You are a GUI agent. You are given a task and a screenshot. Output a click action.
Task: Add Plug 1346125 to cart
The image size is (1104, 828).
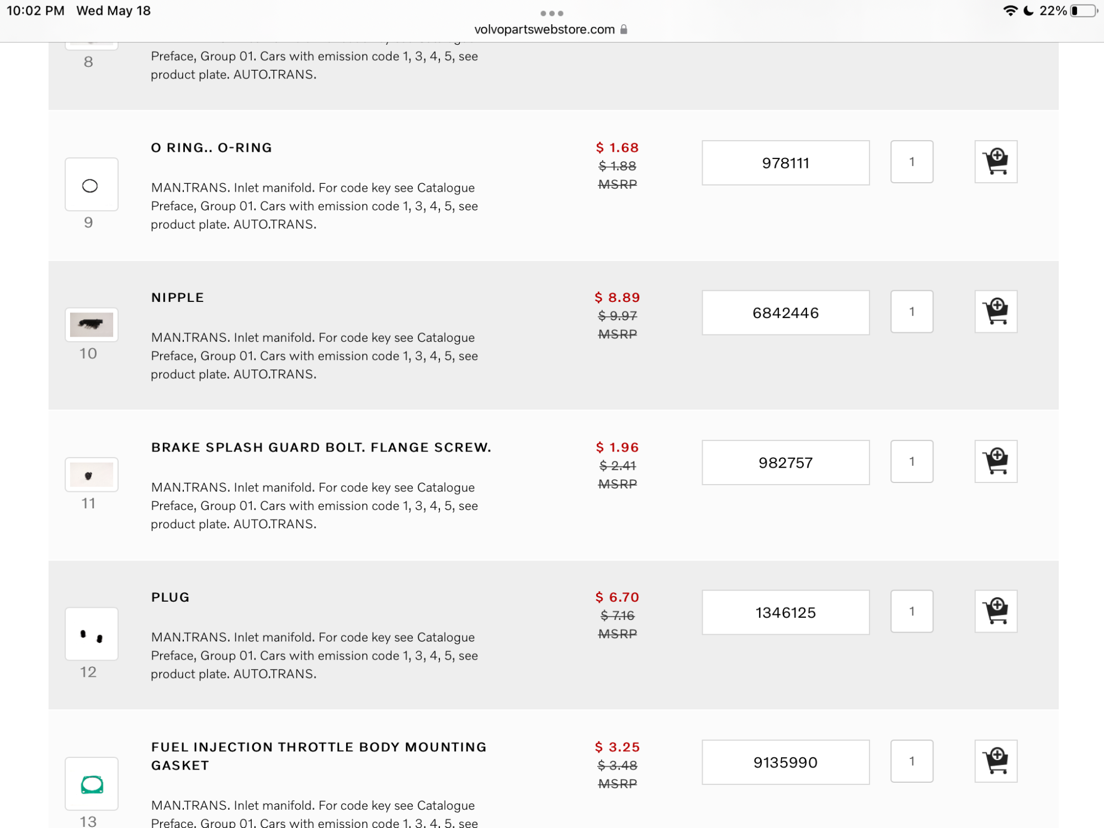click(x=995, y=611)
